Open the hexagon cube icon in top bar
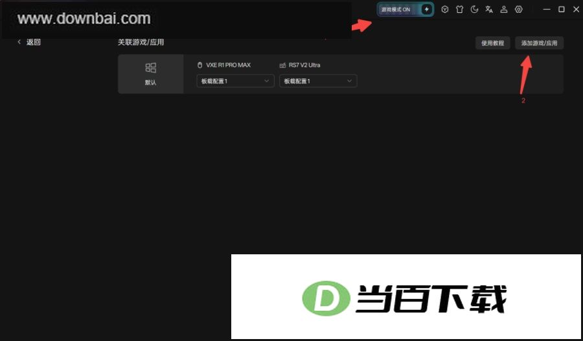 [x=444, y=10]
